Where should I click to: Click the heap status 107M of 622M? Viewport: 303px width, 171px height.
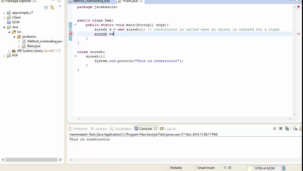click(x=264, y=168)
